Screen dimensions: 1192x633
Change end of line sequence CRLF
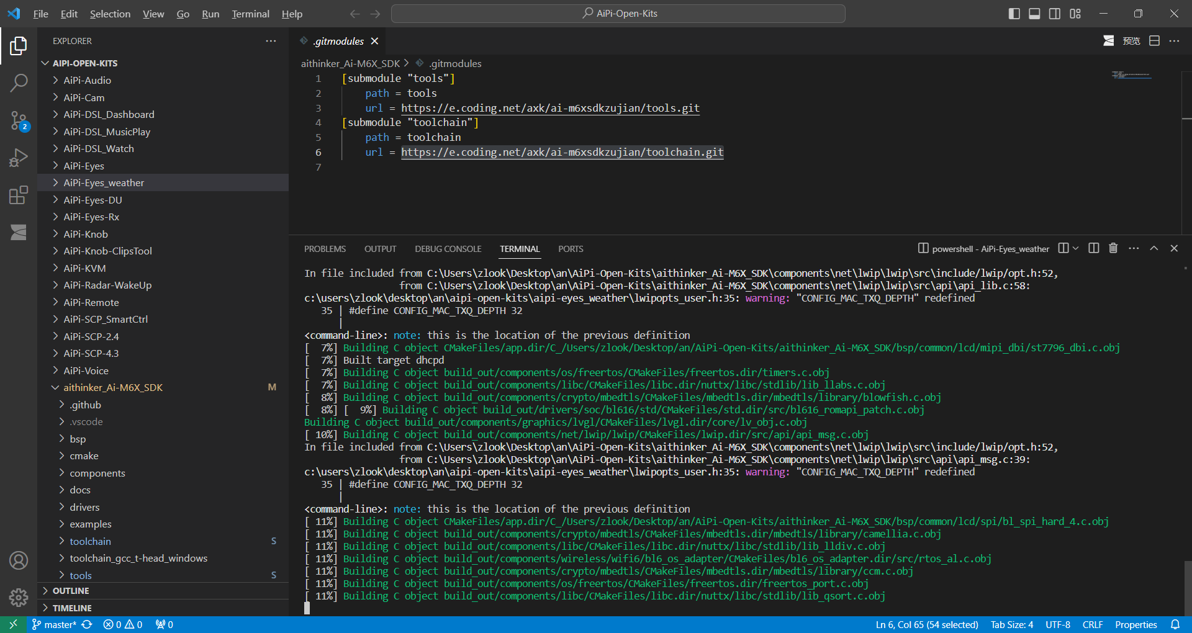point(1093,624)
